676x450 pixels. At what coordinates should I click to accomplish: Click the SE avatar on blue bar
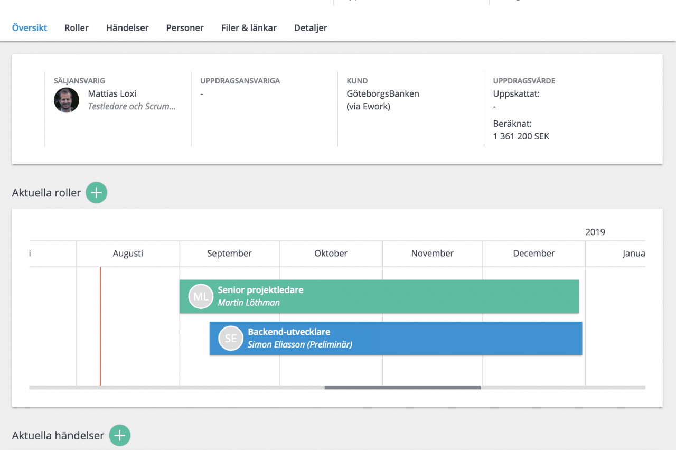pyautogui.click(x=231, y=338)
